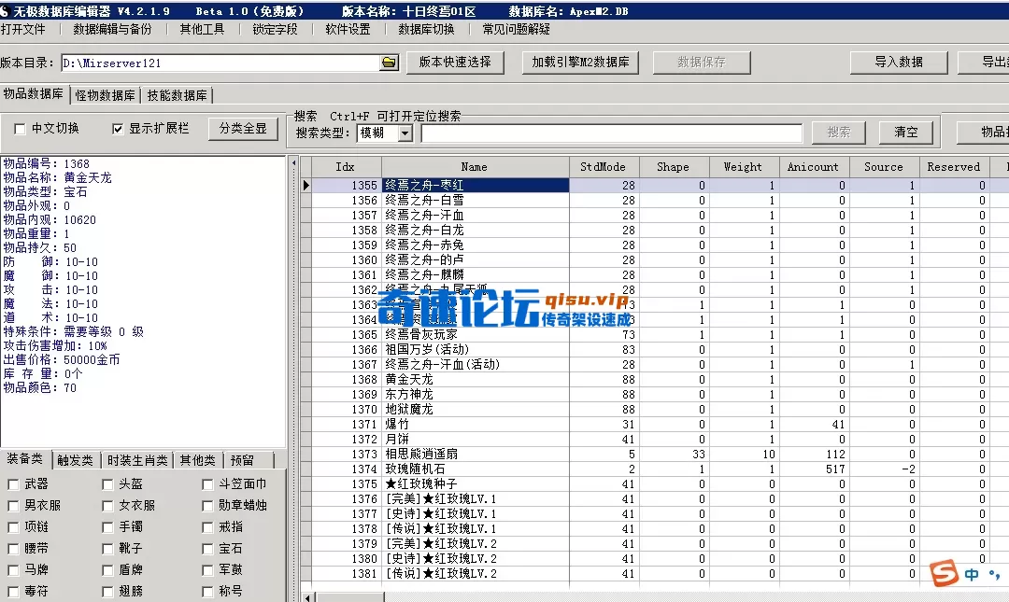The height and width of the screenshot is (602, 1009).
Task: Click the 版本快速选择 button
Action: (x=455, y=63)
